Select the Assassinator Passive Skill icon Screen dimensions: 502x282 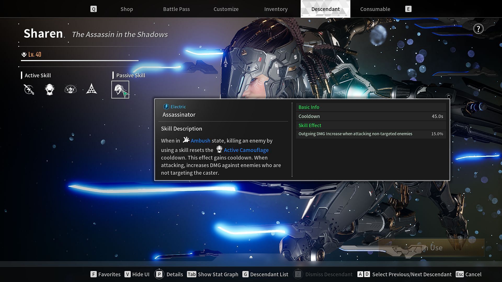[x=120, y=89]
